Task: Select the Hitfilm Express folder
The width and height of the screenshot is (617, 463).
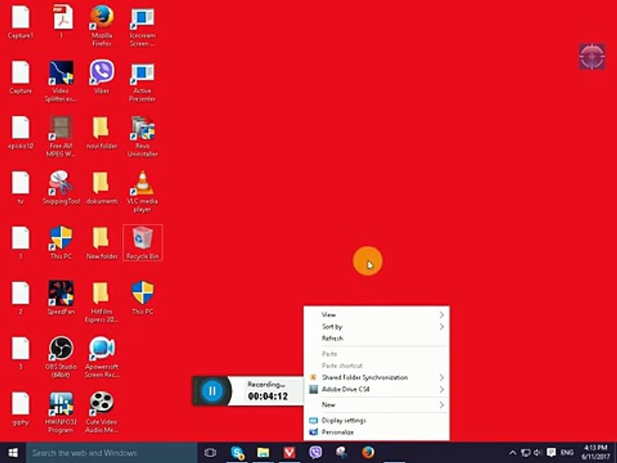Action: point(102,302)
